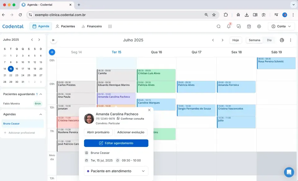Open Patricia Alves appointment on Thursday
The width and height of the screenshot is (298, 181).
[196, 87]
